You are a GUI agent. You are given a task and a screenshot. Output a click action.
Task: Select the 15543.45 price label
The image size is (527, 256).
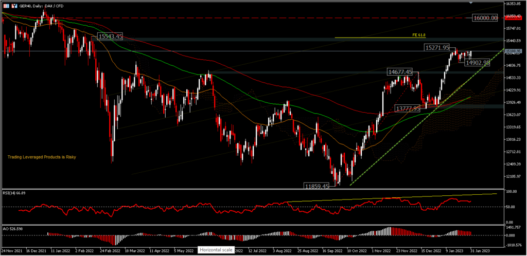point(110,36)
